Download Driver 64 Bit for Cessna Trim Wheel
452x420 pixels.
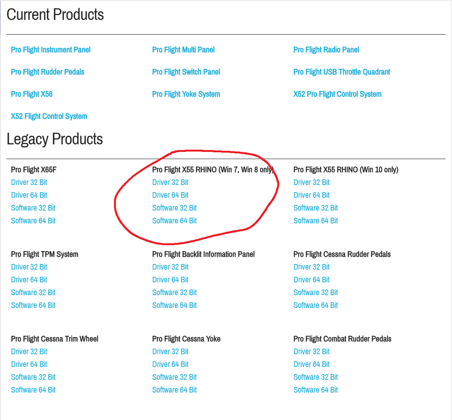[x=29, y=364]
